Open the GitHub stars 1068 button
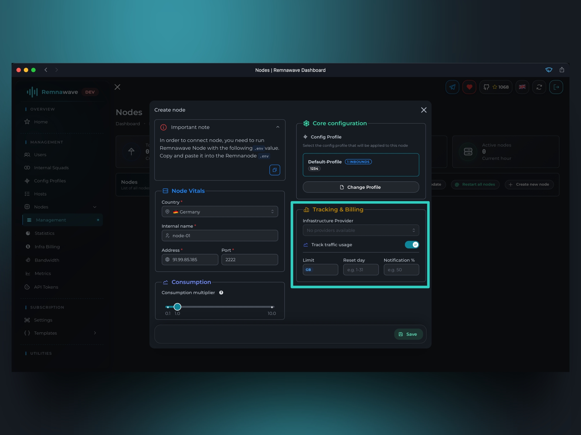The width and height of the screenshot is (581, 435). pos(496,87)
